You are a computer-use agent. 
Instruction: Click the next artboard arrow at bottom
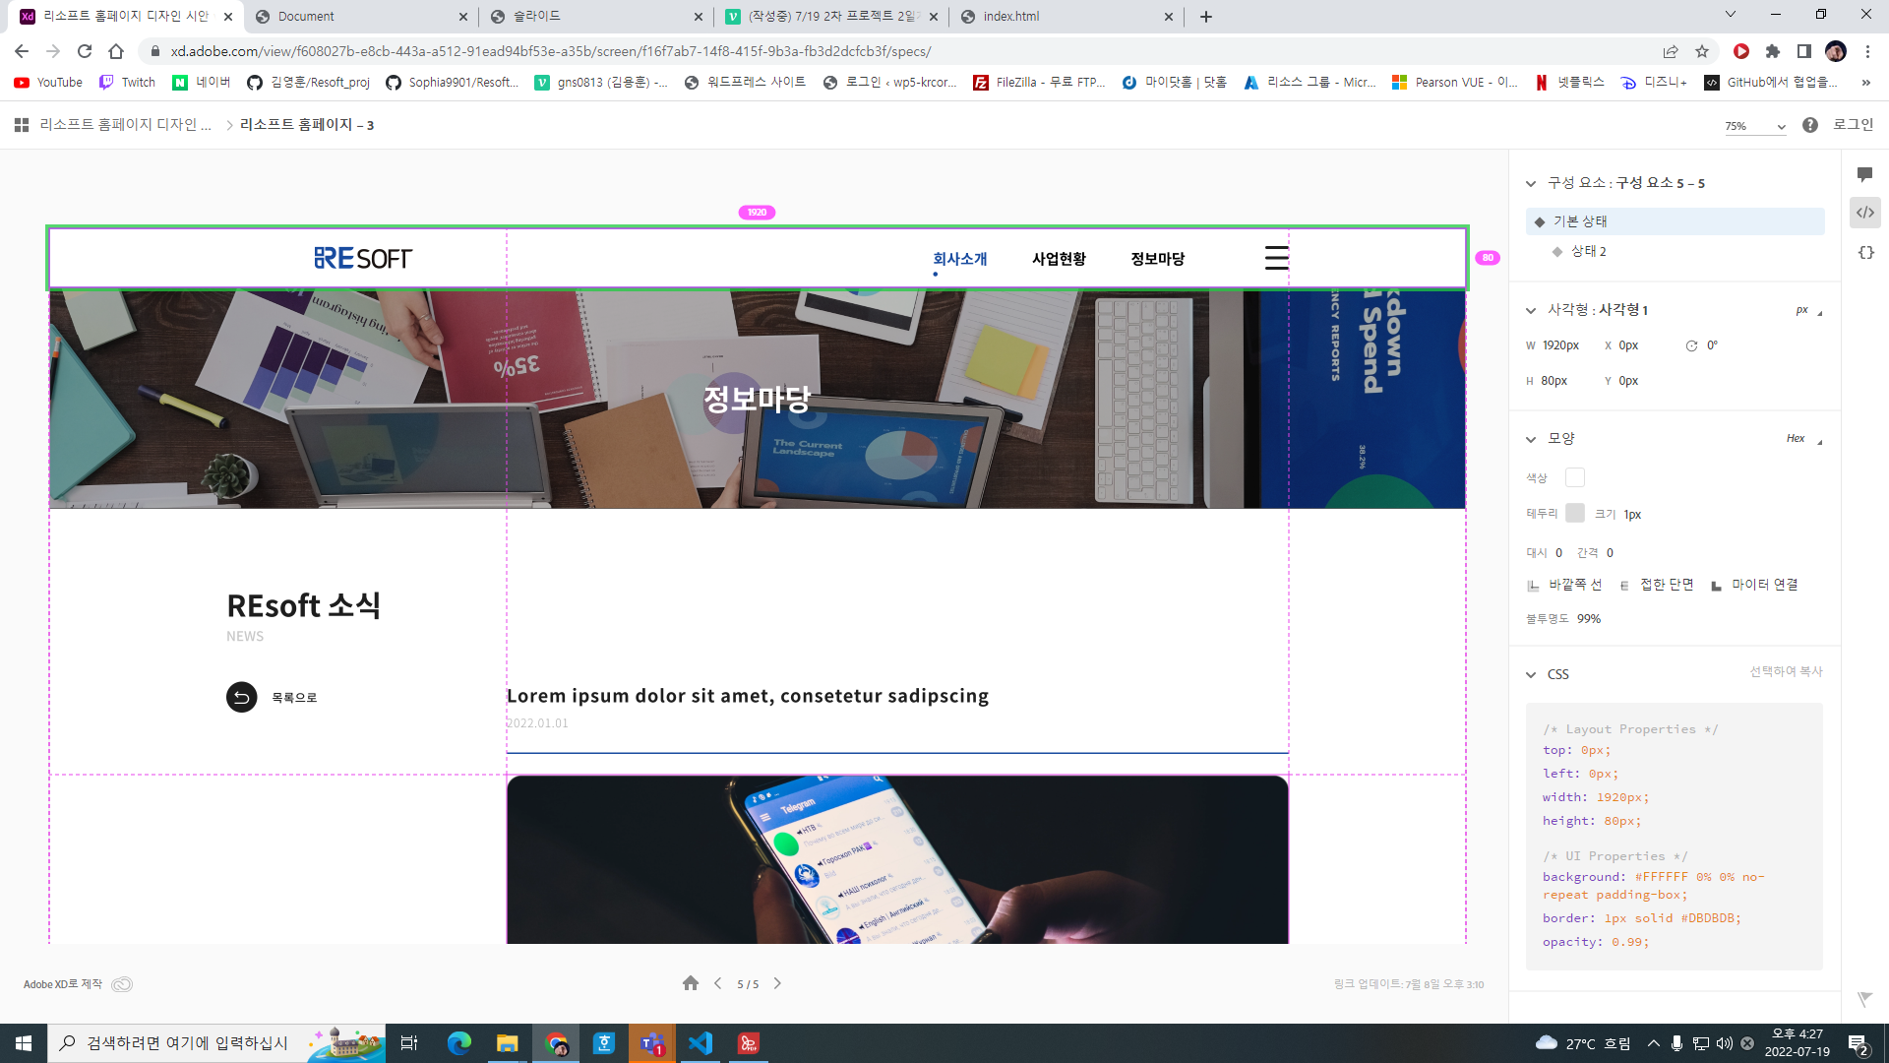[x=777, y=983]
